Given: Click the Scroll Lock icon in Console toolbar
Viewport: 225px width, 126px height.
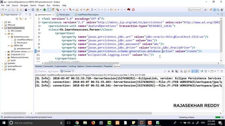Looking at the screenshot, I should click(x=185, y=71).
